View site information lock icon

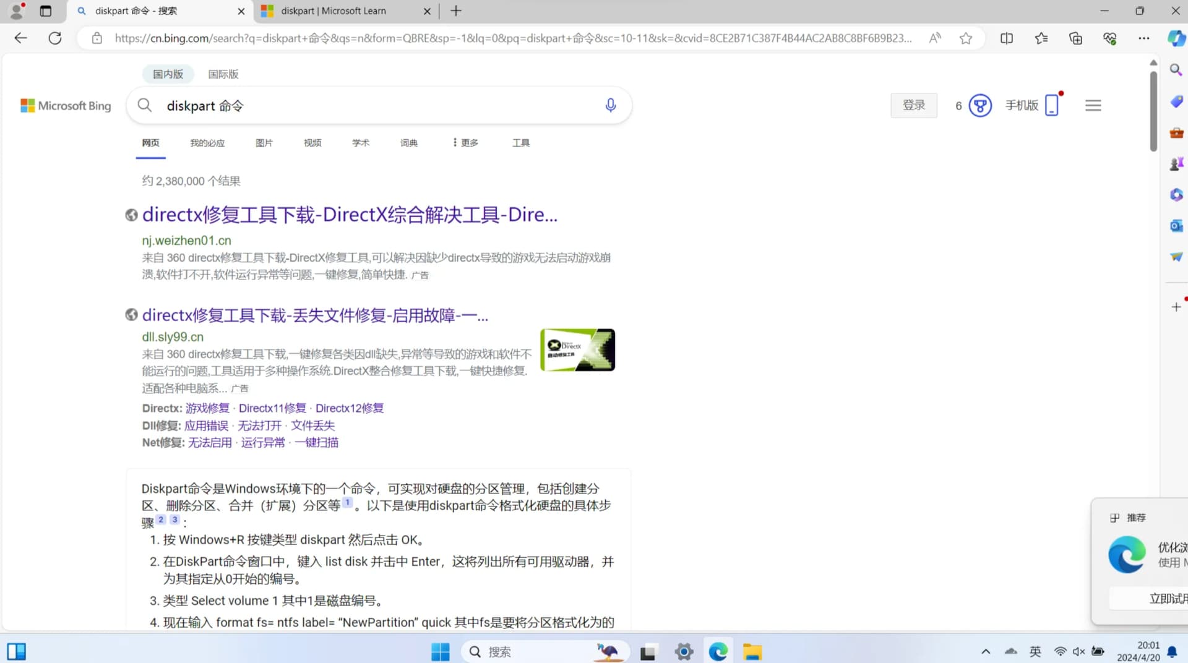tap(97, 38)
